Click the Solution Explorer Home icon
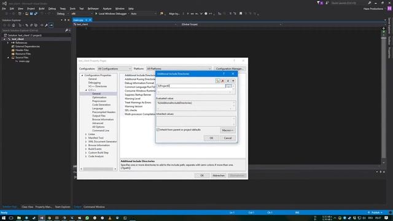This screenshot has width=393, height=221. tap(14, 25)
